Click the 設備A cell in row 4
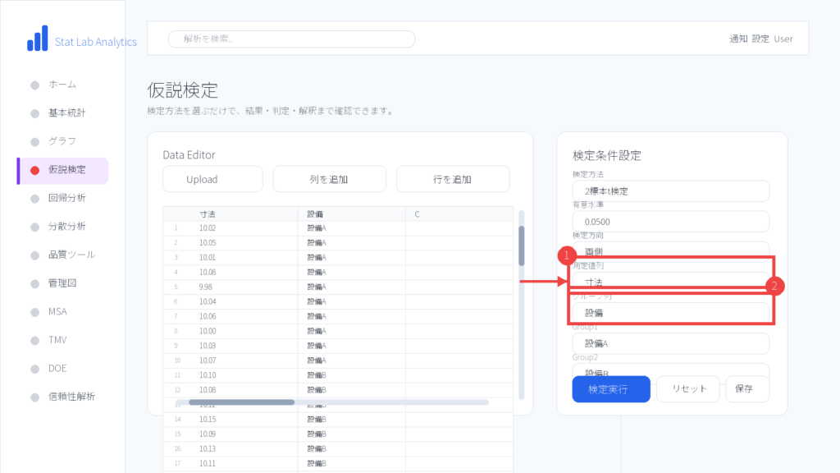Screen dimensions: 840x473 point(351,273)
